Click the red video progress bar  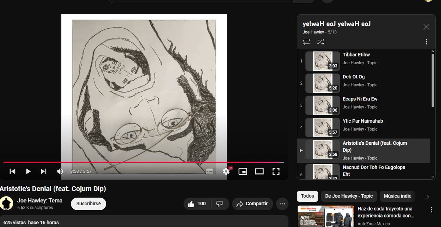point(144,162)
